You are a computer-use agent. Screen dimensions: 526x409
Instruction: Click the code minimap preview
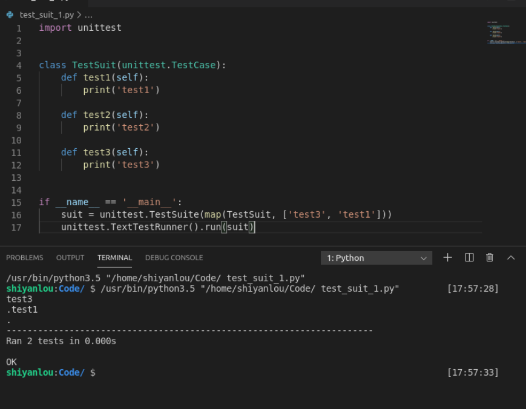click(506, 33)
